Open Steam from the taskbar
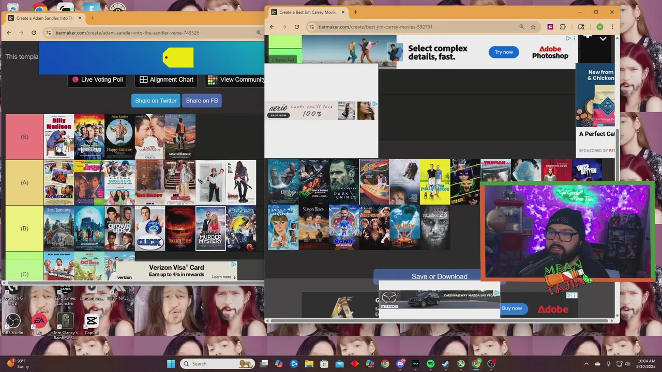The image size is (662, 372). (445, 364)
